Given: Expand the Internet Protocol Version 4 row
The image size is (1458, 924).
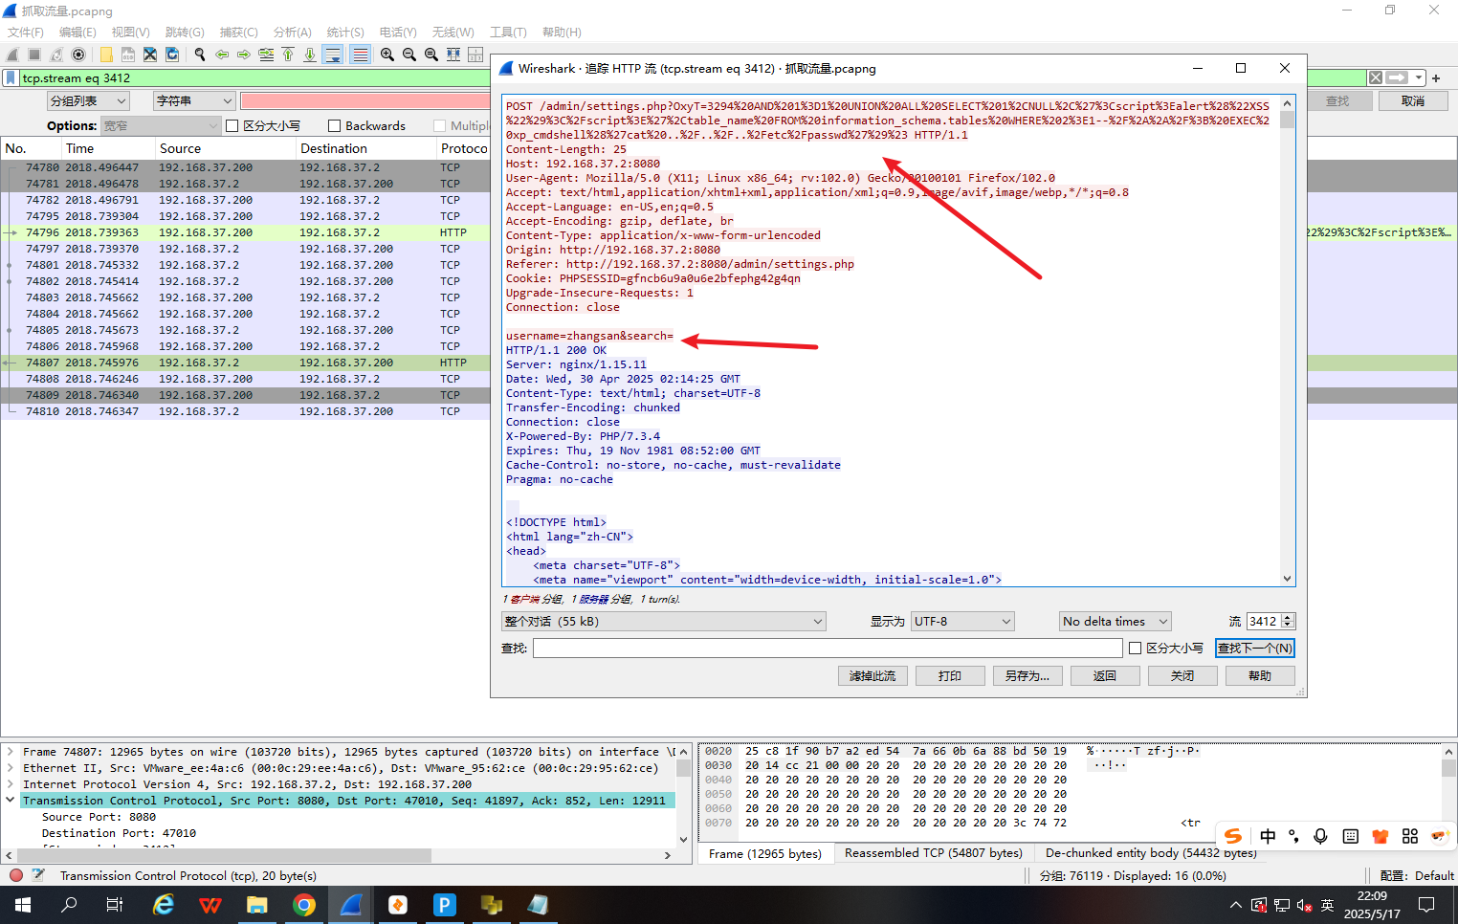Looking at the screenshot, I should [11, 784].
